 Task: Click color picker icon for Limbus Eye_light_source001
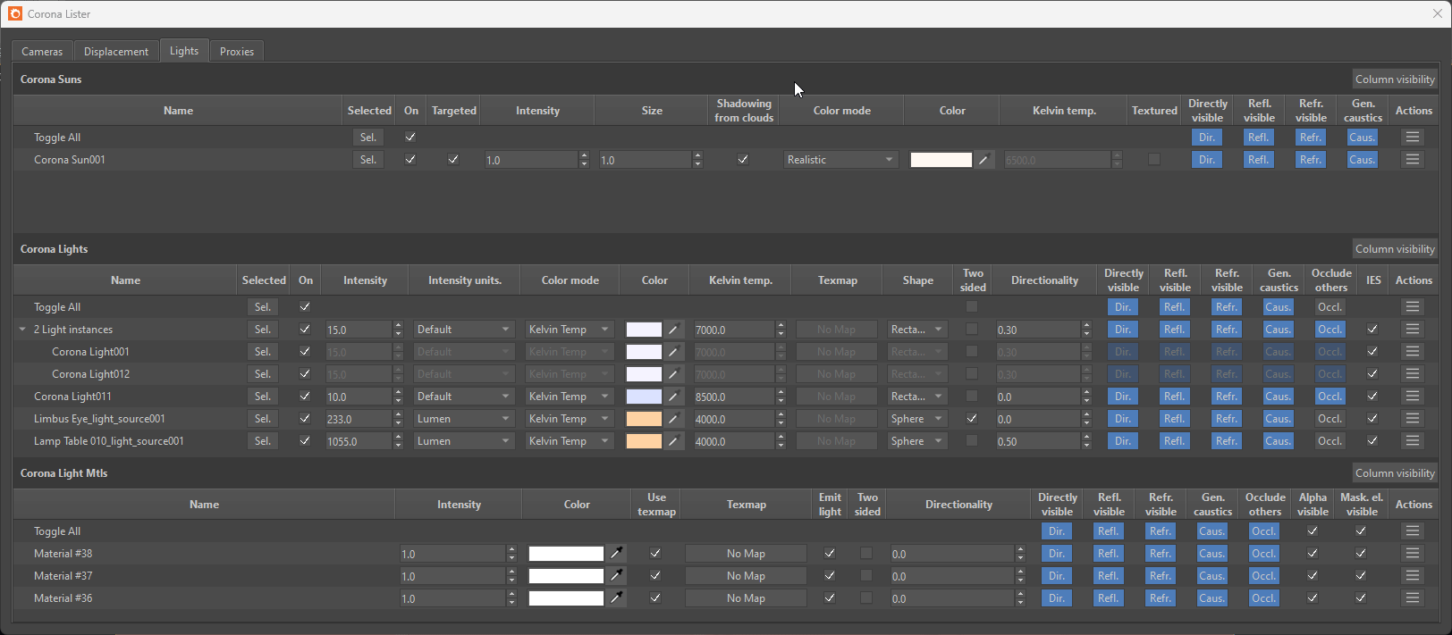(673, 419)
